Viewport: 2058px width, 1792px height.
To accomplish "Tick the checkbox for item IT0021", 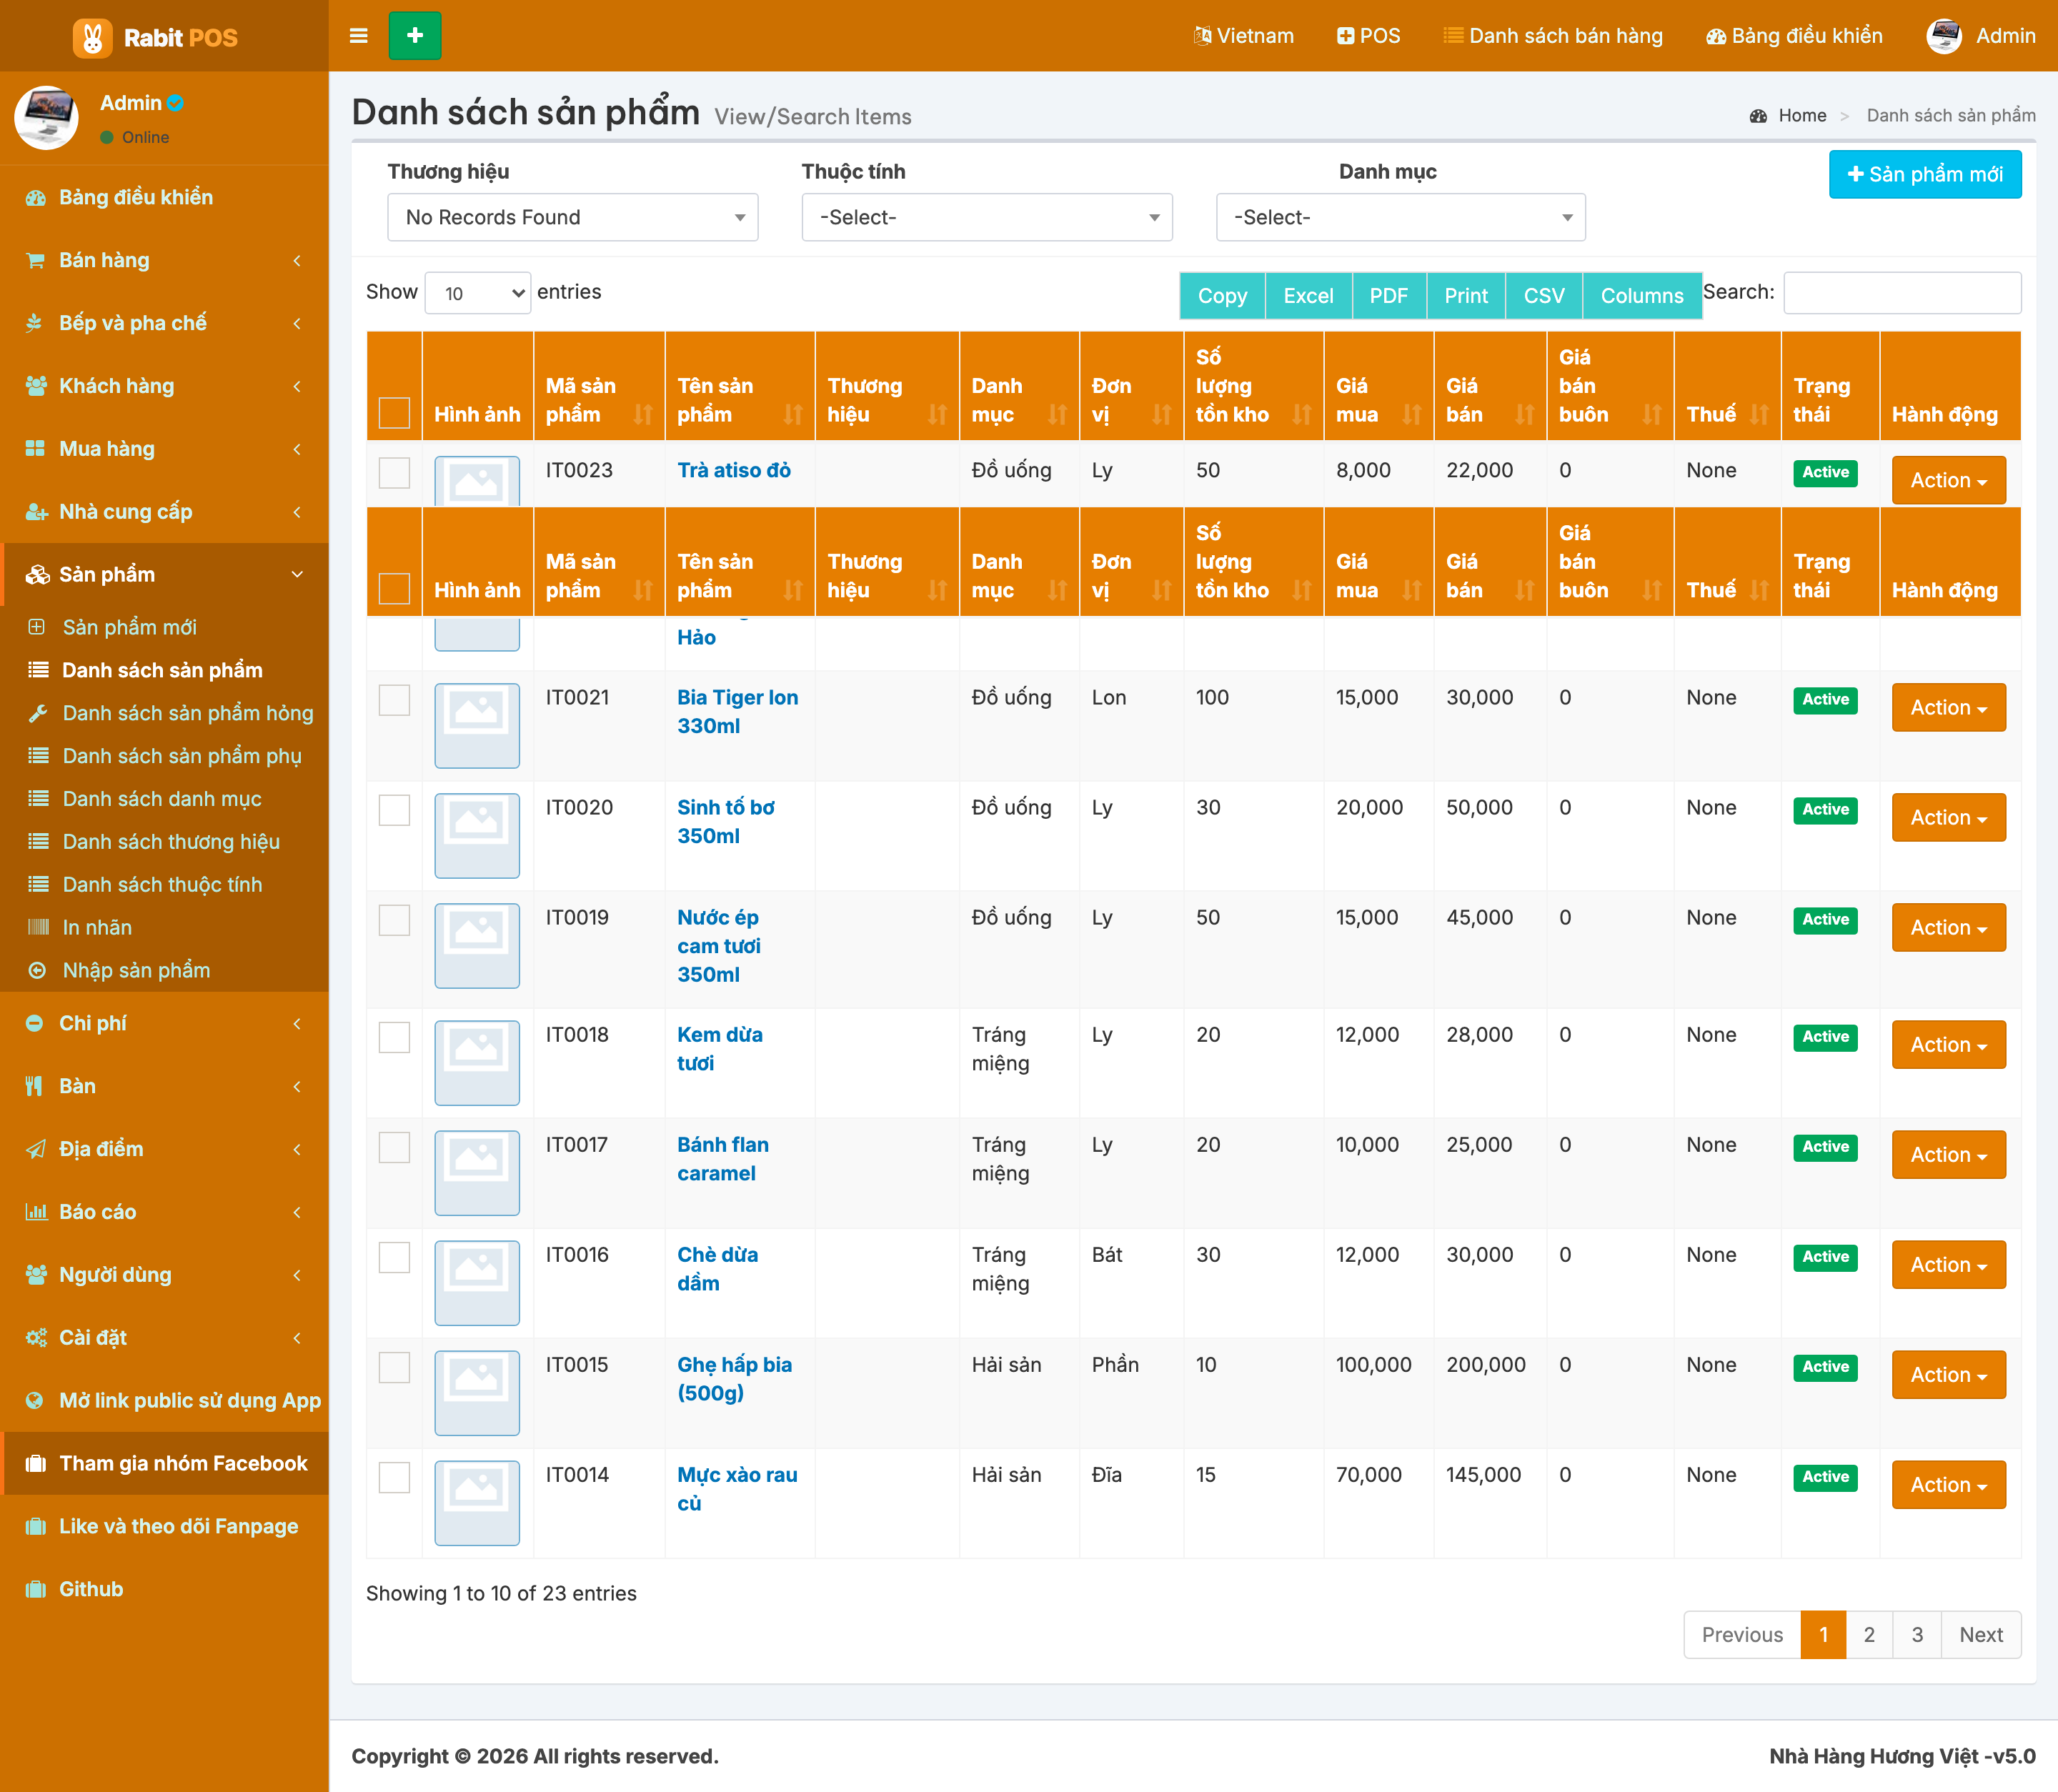I will click(394, 700).
